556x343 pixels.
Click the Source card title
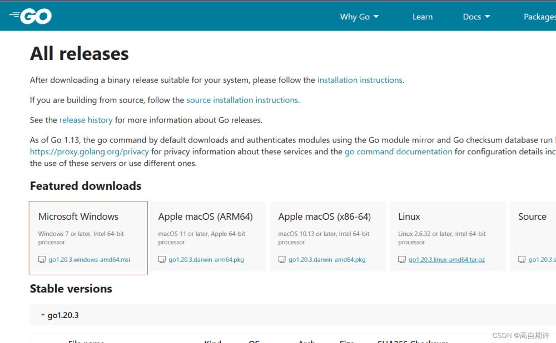coord(532,216)
